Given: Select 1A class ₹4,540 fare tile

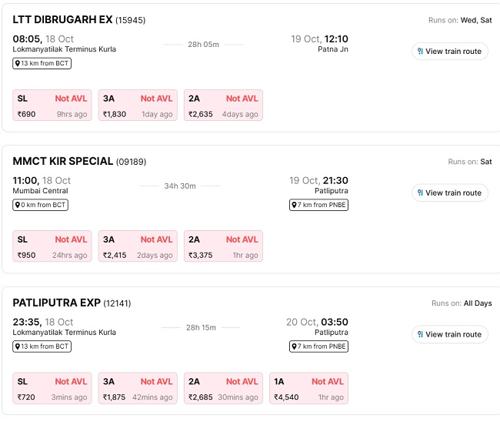Looking at the screenshot, I should pyautogui.click(x=308, y=388).
